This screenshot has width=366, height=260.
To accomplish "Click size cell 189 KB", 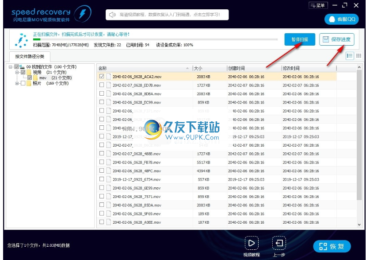I will [x=203, y=214].
